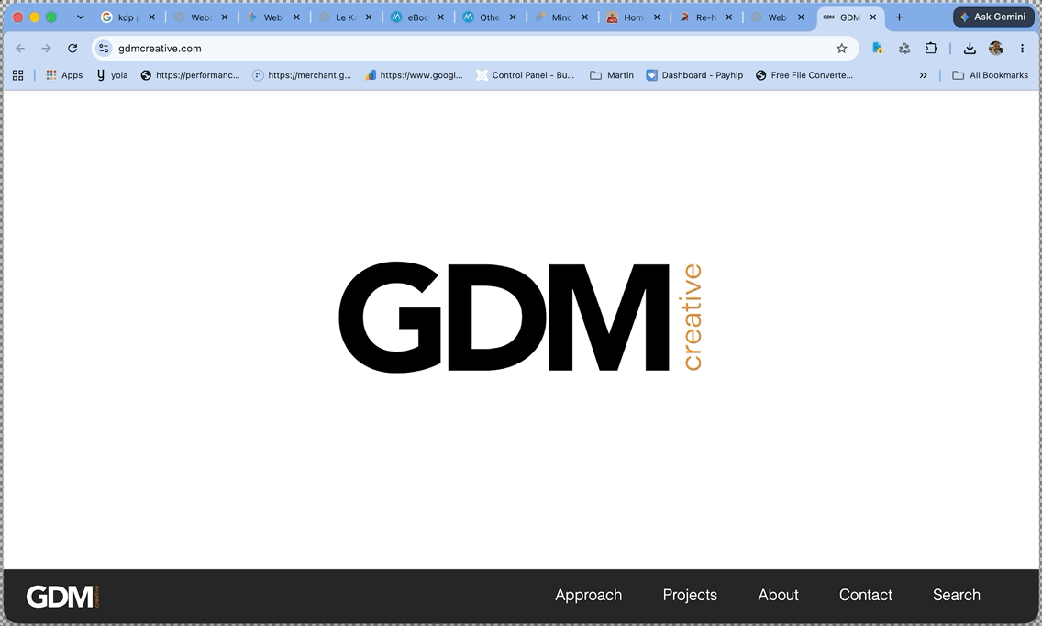Open Search in footer nav
1042x626 pixels.
point(957,595)
